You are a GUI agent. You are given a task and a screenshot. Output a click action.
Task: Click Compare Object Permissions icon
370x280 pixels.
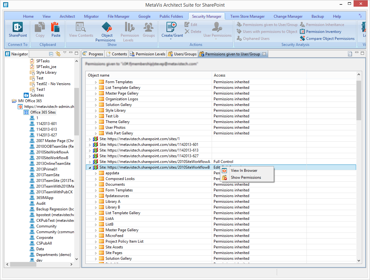click(x=302, y=39)
